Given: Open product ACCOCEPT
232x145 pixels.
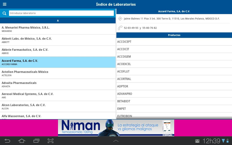Looking at the screenshot, I should coord(174,42).
